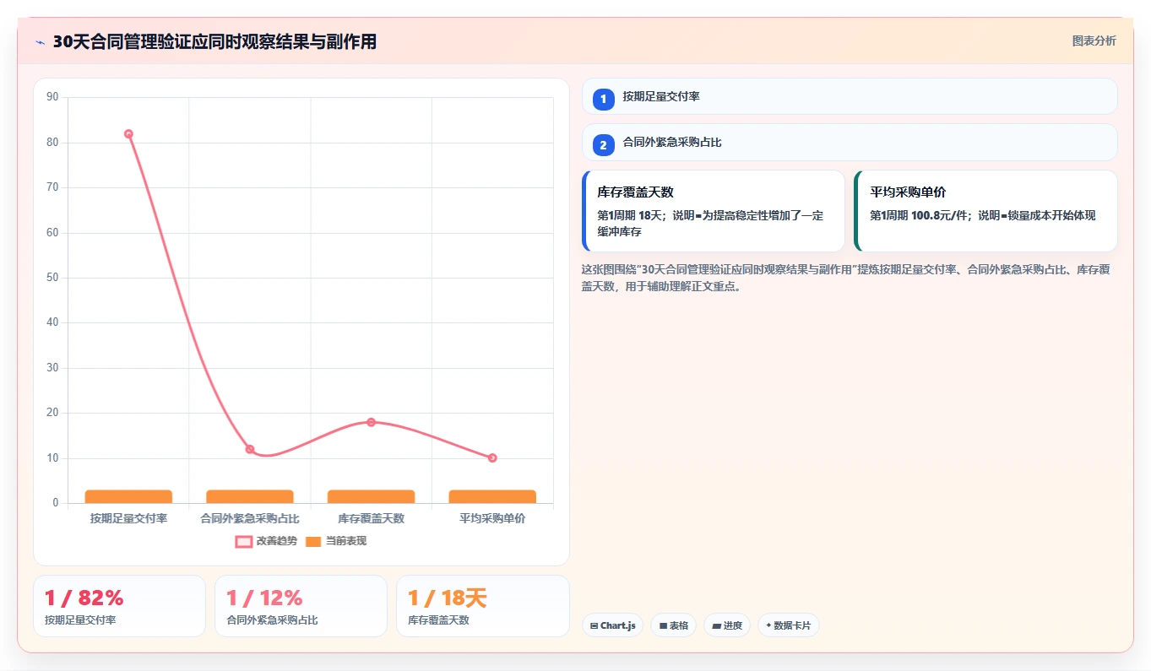Select the 1 / 18天 stat card
Image resolution: width=1151 pixels, height=671 pixels.
tap(482, 606)
